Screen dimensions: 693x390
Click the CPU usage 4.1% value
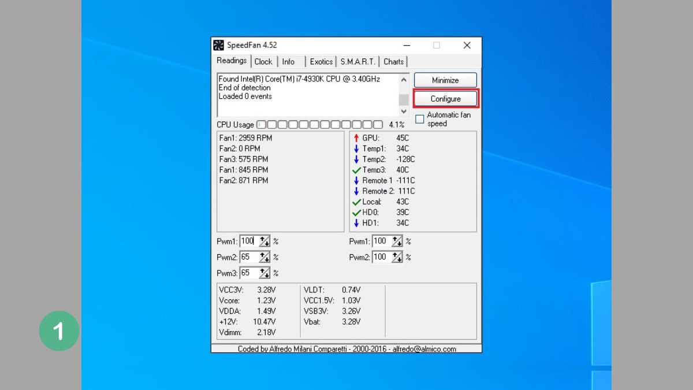pyautogui.click(x=397, y=125)
